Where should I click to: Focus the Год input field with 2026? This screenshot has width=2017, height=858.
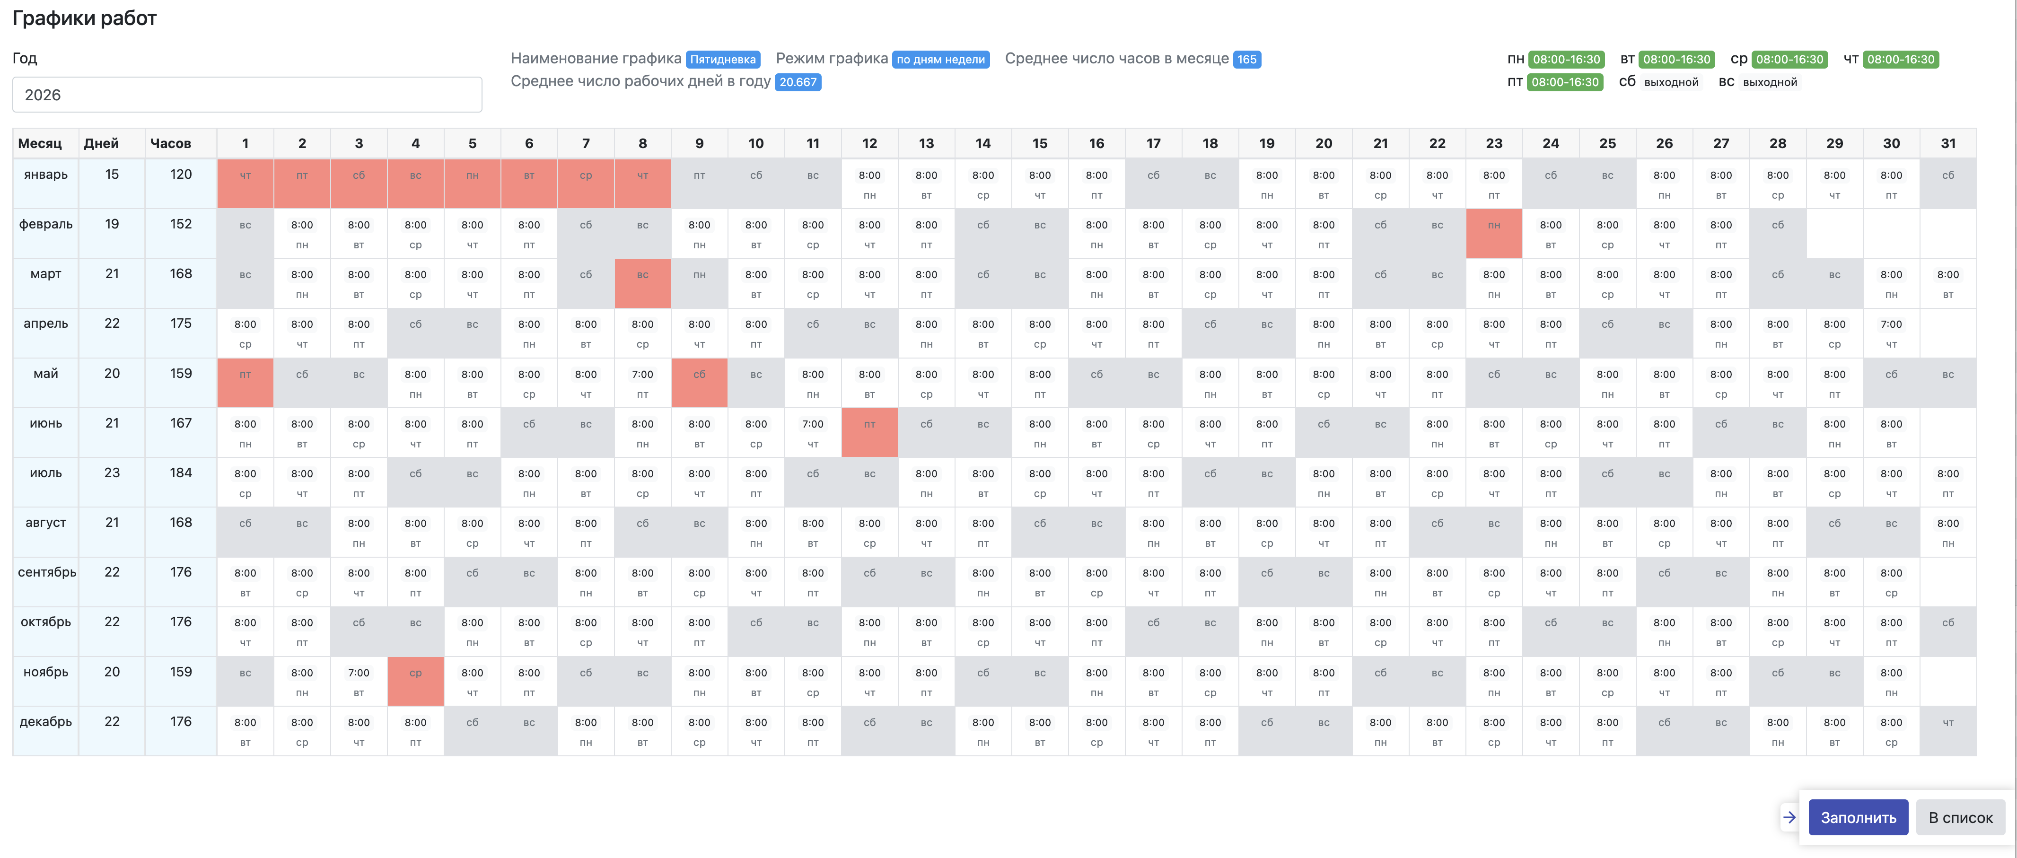(x=246, y=95)
